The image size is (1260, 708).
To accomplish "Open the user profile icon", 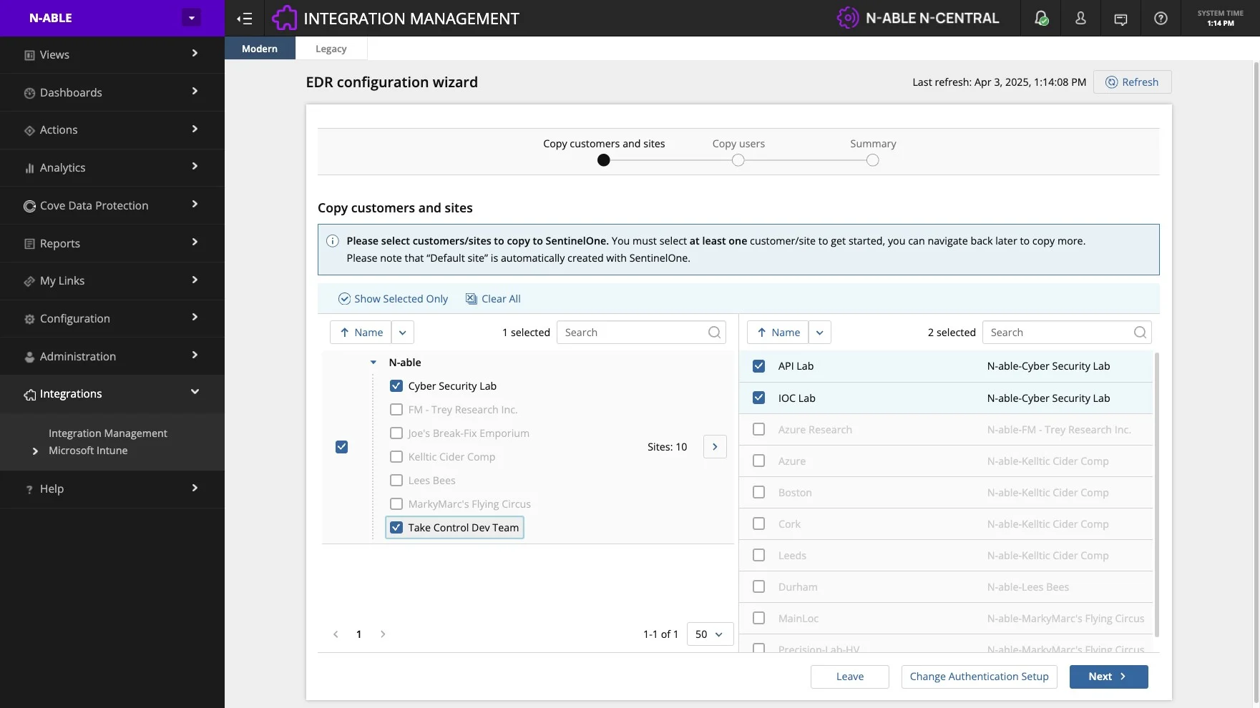I will point(1080,19).
